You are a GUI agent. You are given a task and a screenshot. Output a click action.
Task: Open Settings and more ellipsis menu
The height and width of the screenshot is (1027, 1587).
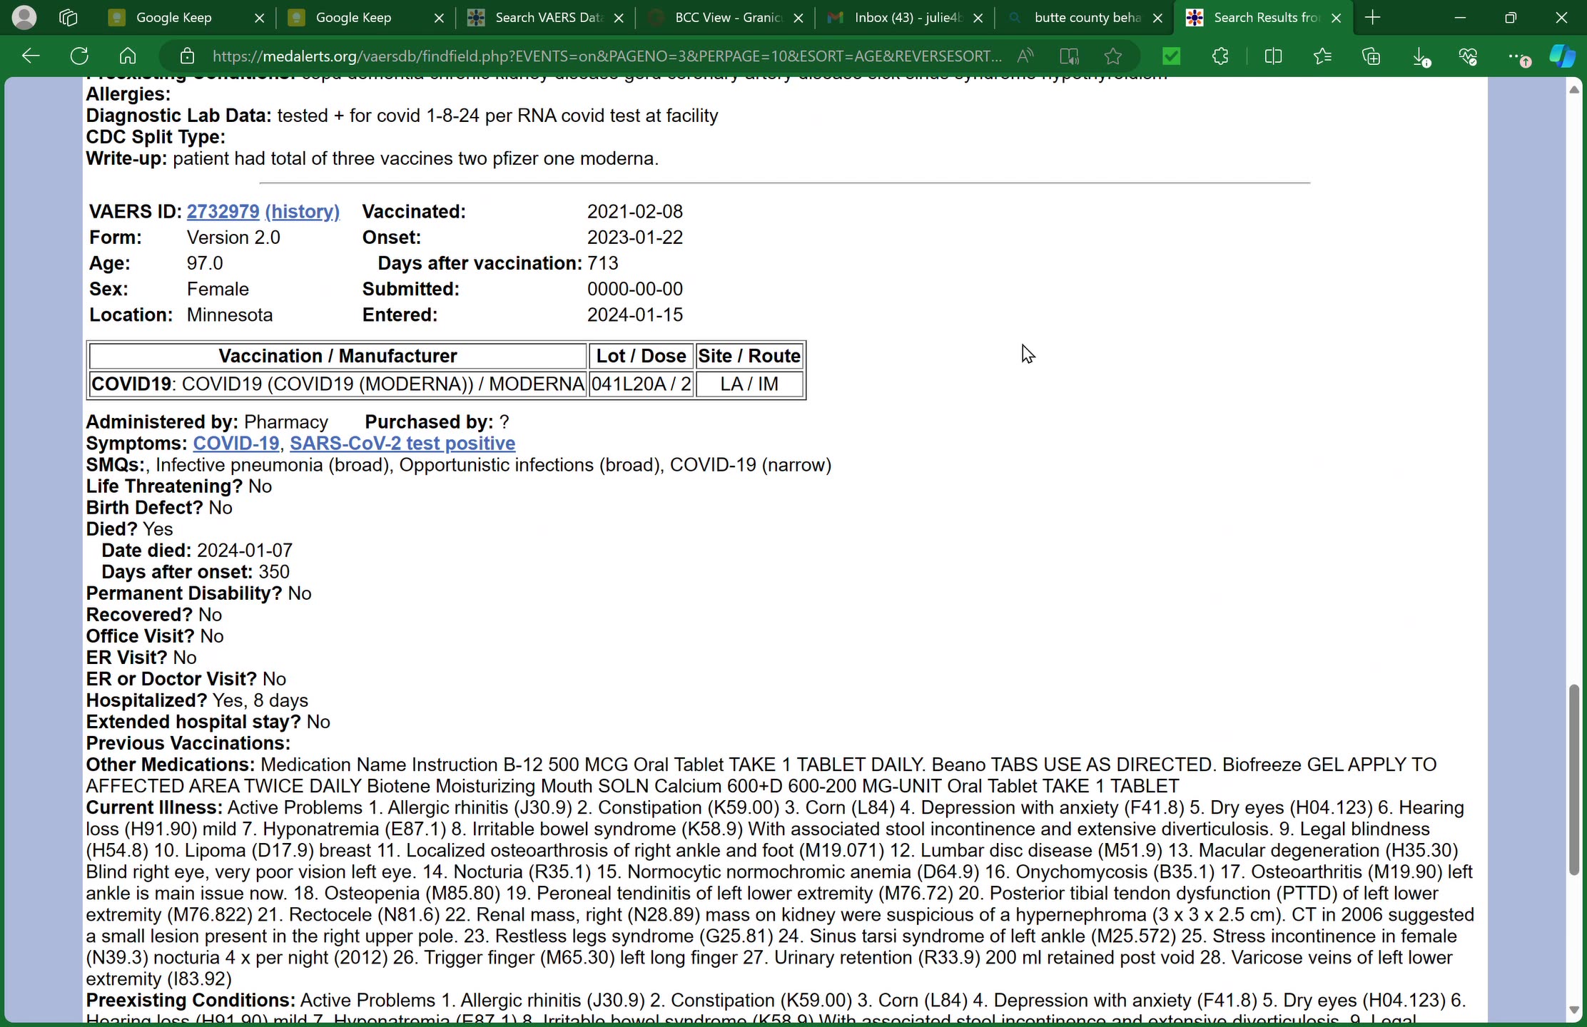[x=1516, y=56]
